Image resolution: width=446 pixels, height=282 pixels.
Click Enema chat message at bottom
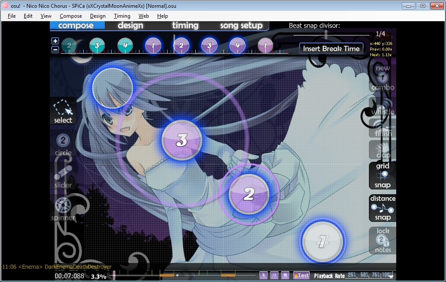[57, 267]
